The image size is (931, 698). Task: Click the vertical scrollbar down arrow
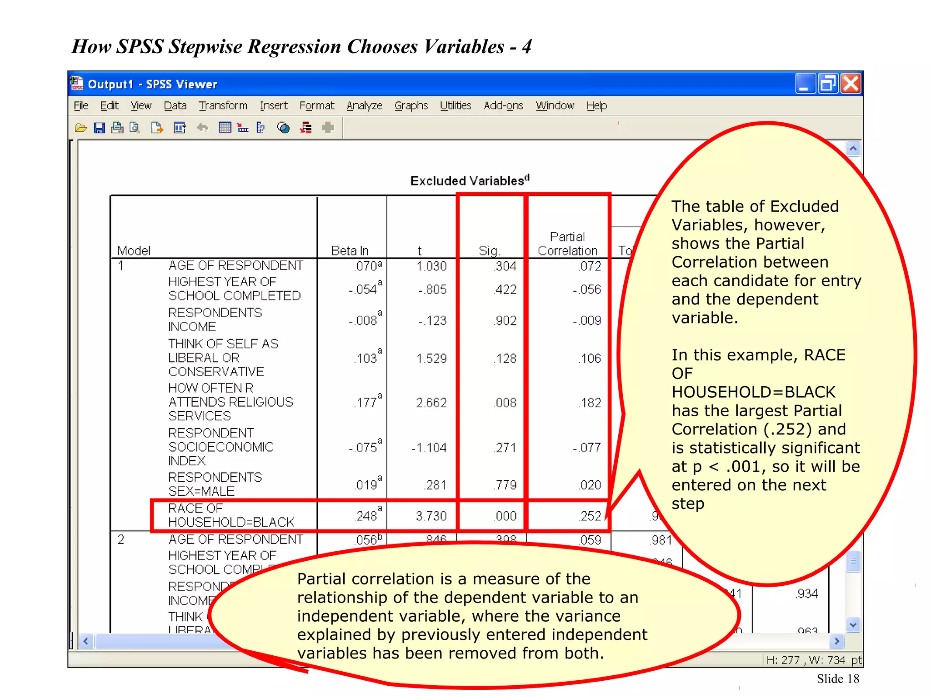tap(853, 625)
